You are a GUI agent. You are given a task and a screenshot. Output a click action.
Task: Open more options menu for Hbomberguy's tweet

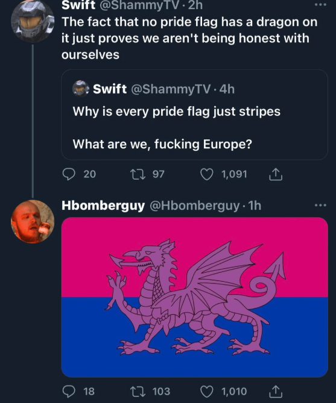tap(320, 205)
